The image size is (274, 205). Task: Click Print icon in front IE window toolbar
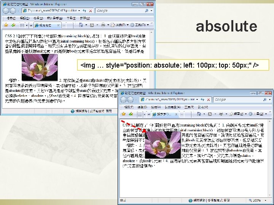(x=221, y=114)
